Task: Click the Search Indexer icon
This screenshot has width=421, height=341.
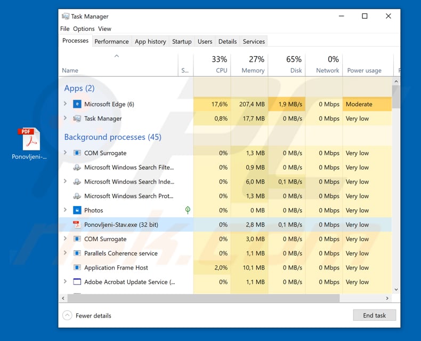Action: pos(77,181)
